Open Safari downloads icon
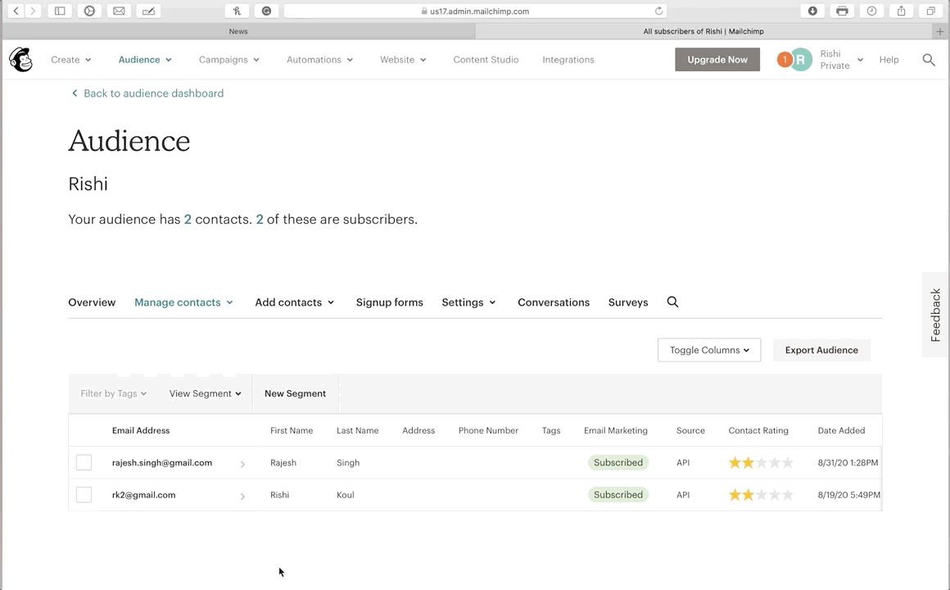950x590 pixels. (x=812, y=11)
